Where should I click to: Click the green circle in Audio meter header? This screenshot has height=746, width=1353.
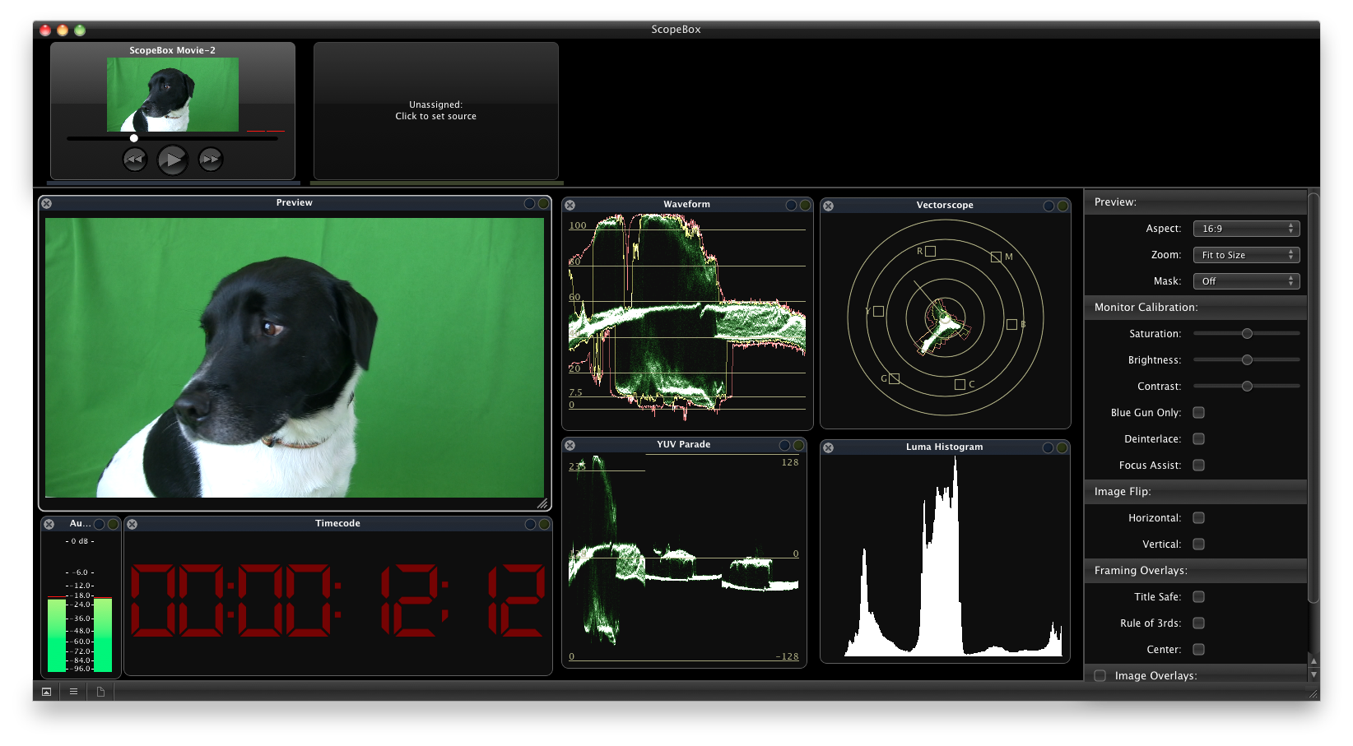pos(114,524)
